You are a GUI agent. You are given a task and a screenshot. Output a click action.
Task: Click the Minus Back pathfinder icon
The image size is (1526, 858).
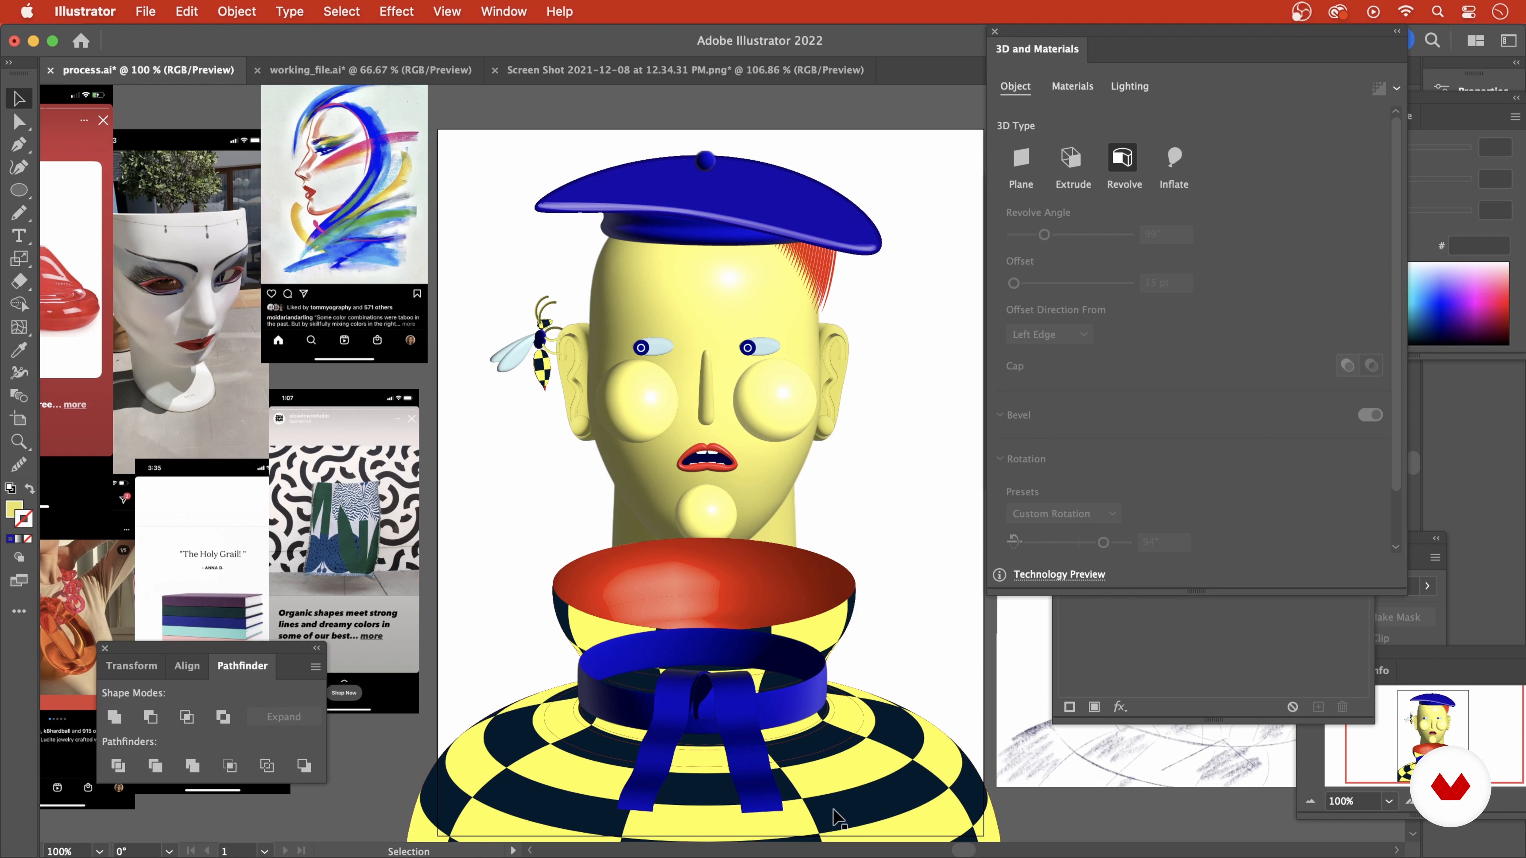304,765
